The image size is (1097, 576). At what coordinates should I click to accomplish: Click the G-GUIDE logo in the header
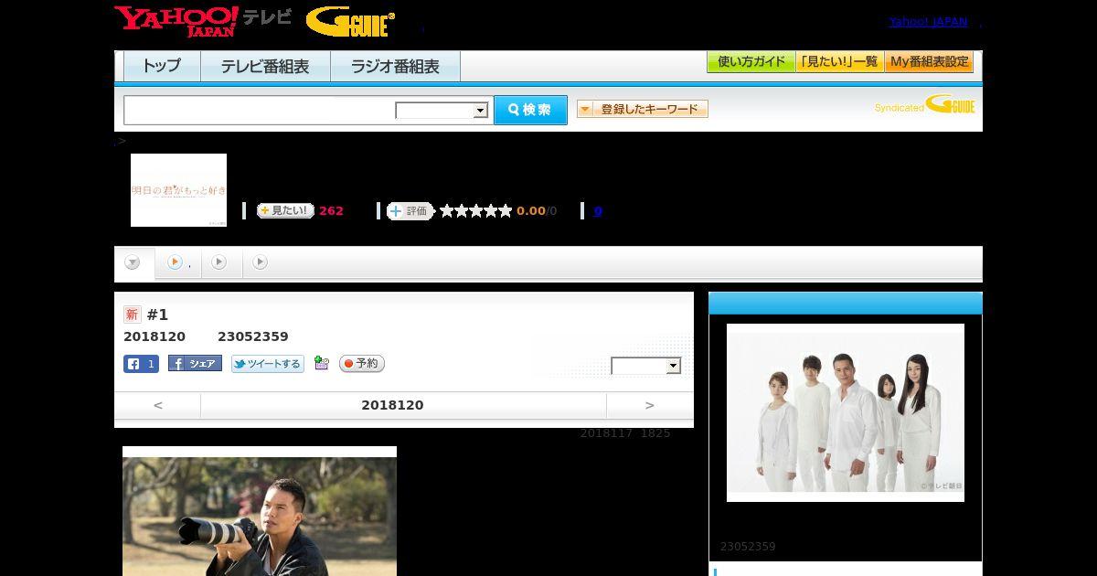click(350, 21)
